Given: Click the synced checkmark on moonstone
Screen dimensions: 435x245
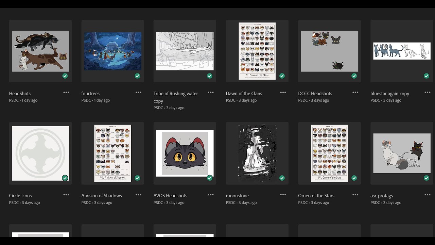Looking at the screenshot, I should 282,178.
